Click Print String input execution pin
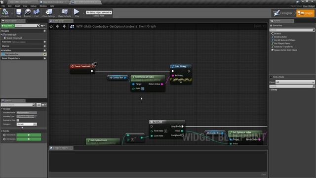316x178 pixels. pos(173,71)
